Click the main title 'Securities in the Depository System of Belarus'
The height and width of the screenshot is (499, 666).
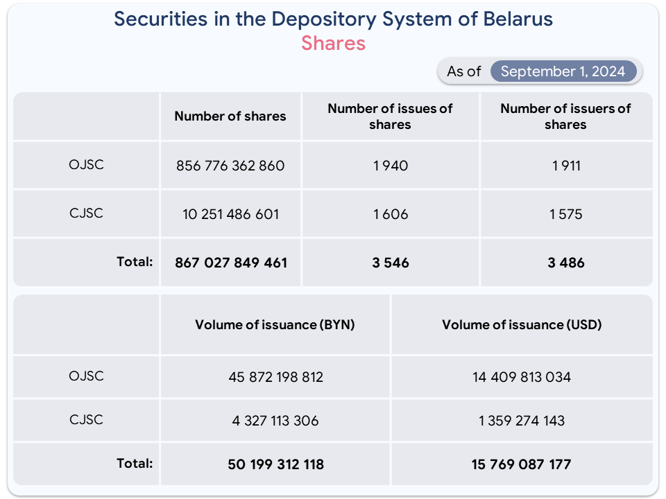click(334, 19)
